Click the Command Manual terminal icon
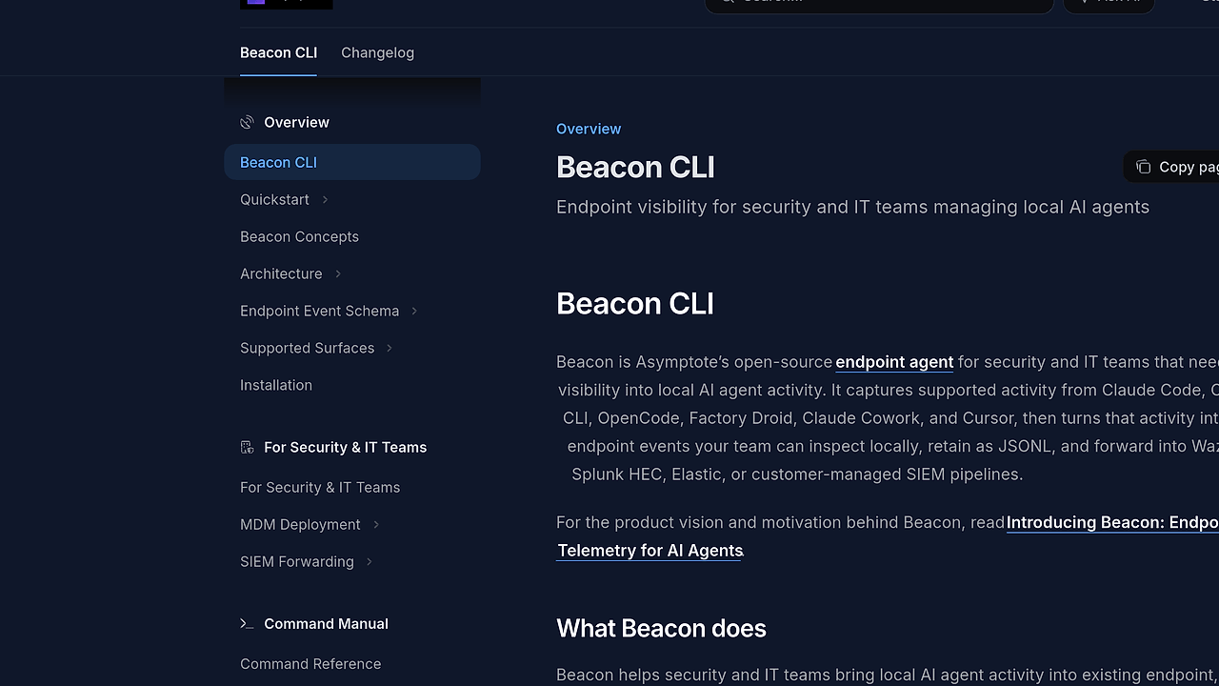The height and width of the screenshot is (686, 1219). tap(247, 623)
